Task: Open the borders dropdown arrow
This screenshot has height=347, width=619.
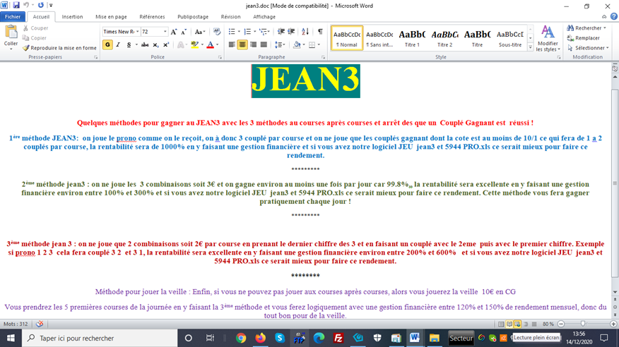Action: click(319, 44)
